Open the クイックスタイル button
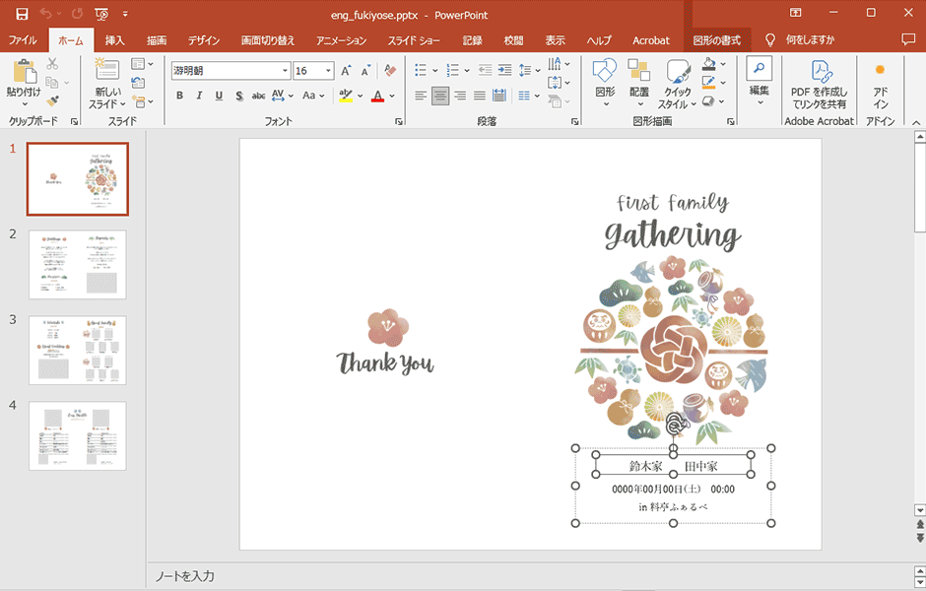Screen dimensions: 926x591 tap(677, 78)
